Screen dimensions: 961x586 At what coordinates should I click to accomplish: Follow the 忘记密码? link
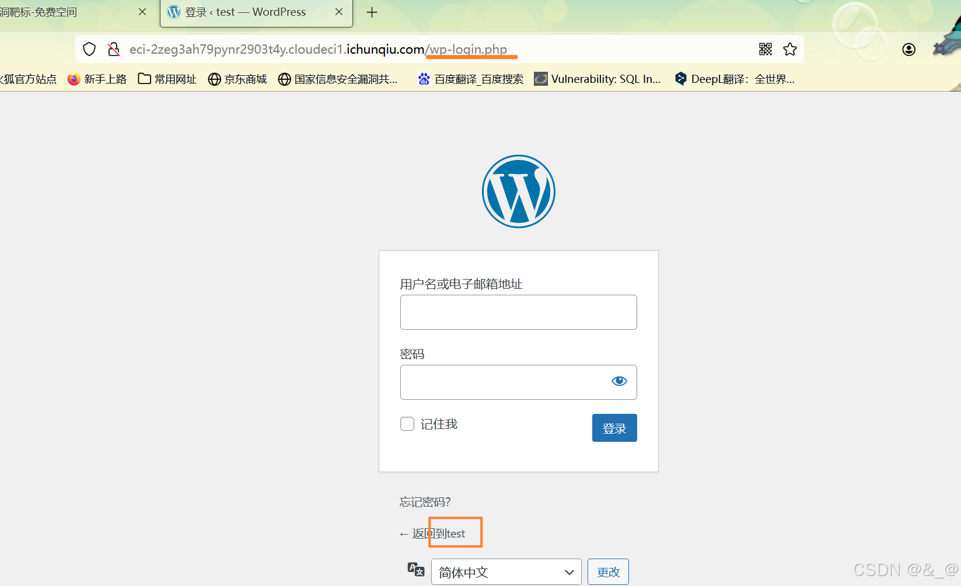425,502
